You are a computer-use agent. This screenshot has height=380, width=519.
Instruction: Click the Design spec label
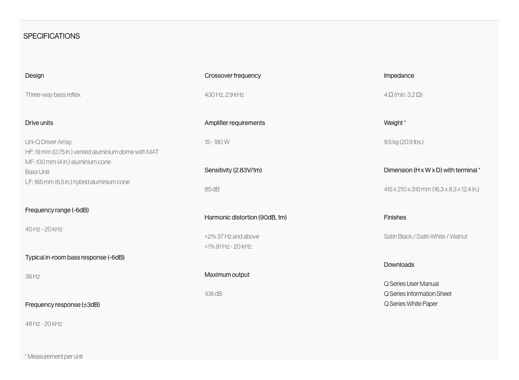35,75
